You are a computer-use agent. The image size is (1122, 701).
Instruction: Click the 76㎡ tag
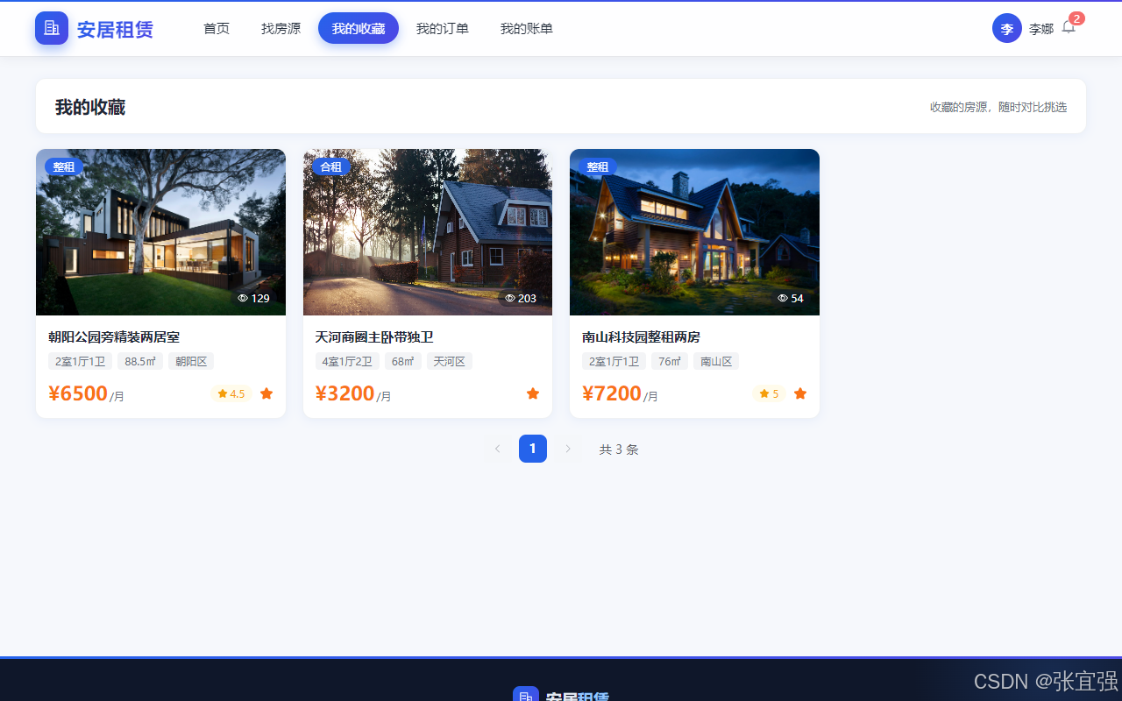pos(670,361)
